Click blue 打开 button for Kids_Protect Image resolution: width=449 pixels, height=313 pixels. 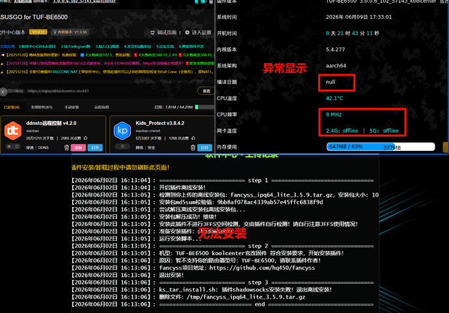tap(204, 148)
